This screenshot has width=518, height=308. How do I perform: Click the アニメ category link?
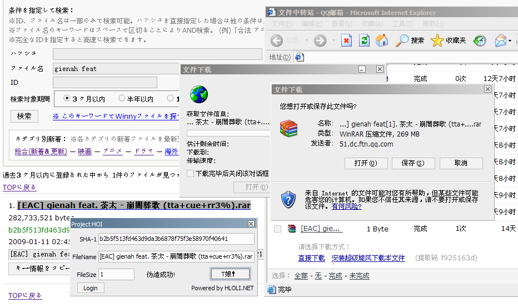(112, 152)
